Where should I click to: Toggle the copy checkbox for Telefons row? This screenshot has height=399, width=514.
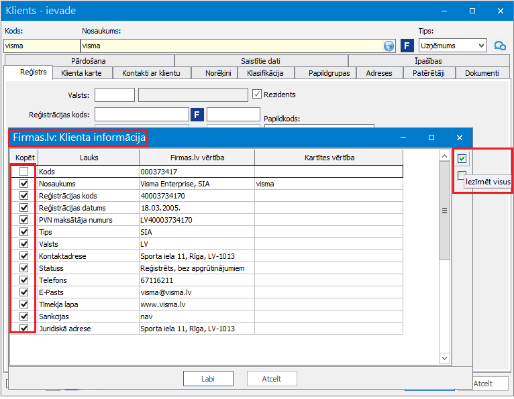(x=24, y=280)
